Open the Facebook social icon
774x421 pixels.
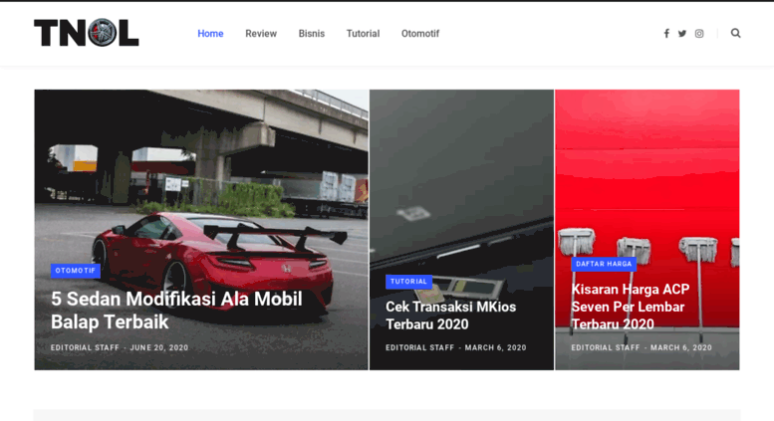pos(666,34)
